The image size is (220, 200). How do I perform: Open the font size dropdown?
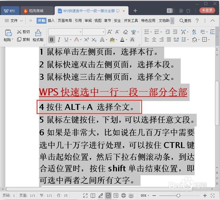pyautogui.click(x=103, y=32)
